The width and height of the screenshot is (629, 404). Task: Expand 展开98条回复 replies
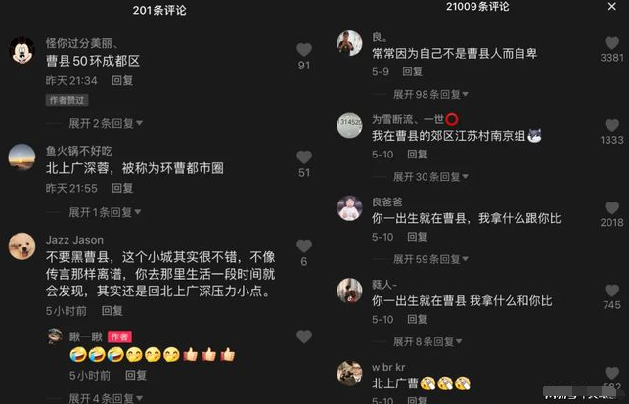tap(430, 94)
